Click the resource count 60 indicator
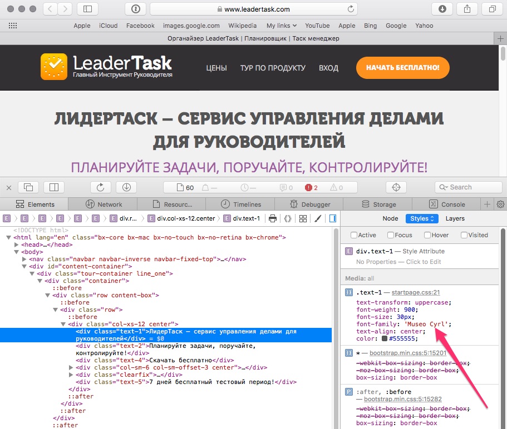 pyautogui.click(x=185, y=187)
